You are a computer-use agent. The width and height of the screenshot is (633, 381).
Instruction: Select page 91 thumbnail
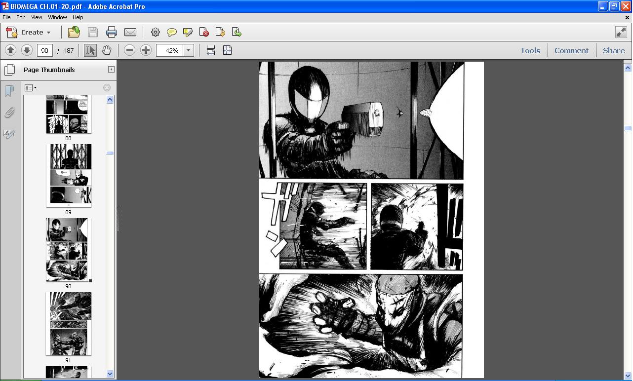(x=69, y=323)
